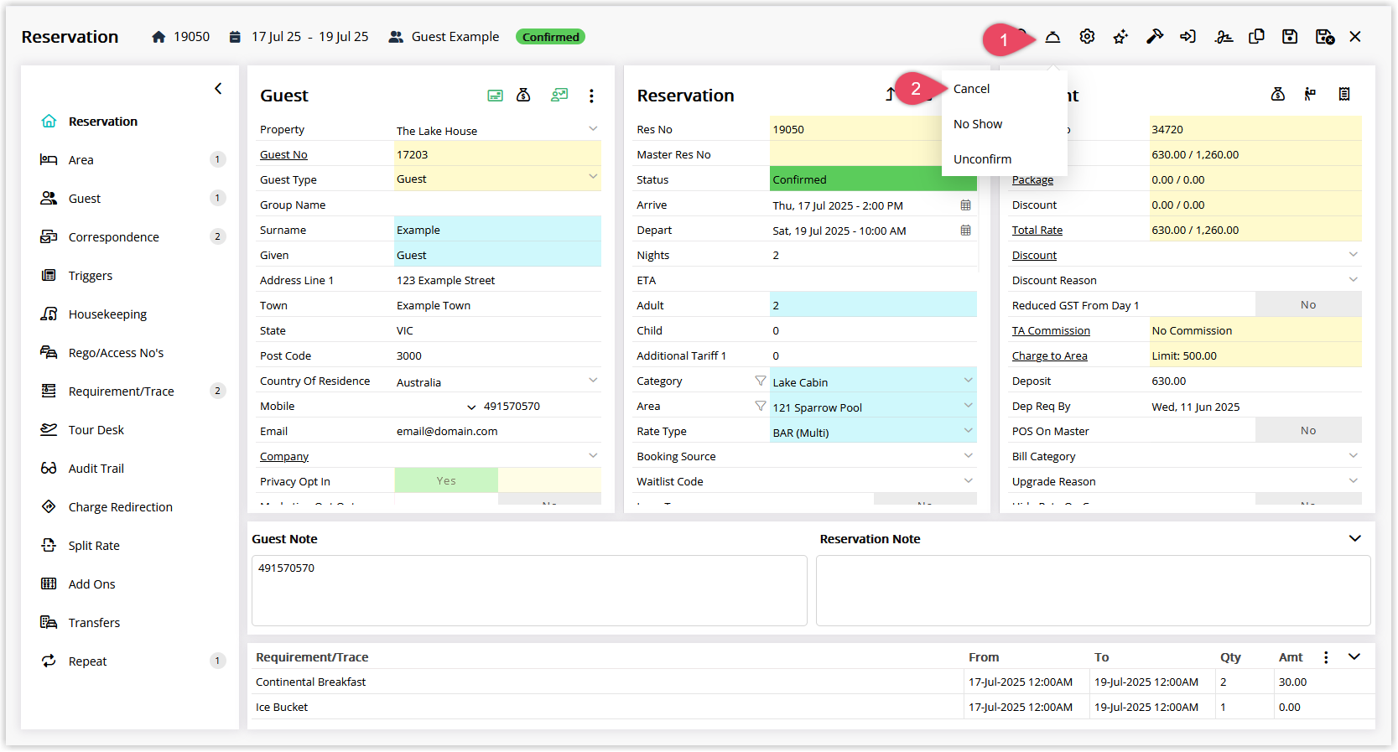The height and width of the screenshot is (752, 1398).
Task: Open the Mobile type dropdown arrow
Action: [471, 407]
